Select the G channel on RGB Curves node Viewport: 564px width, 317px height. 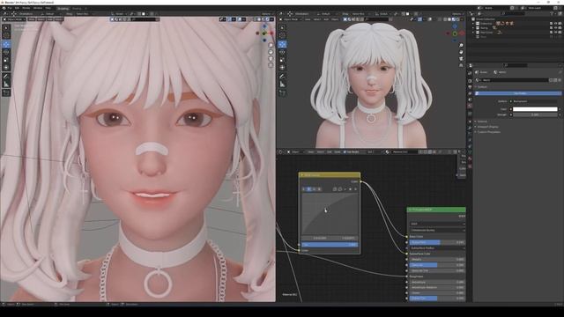[x=314, y=189]
